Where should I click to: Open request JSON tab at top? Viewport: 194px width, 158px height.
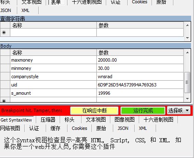pyautogui.click(x=6, y=10)
